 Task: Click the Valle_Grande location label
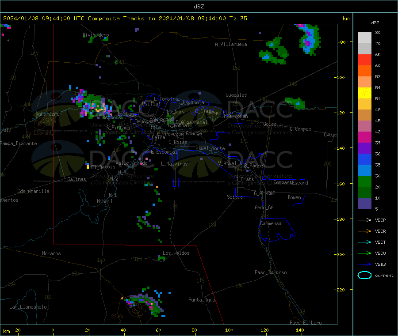pyautogui.click(x=131, y=163)
